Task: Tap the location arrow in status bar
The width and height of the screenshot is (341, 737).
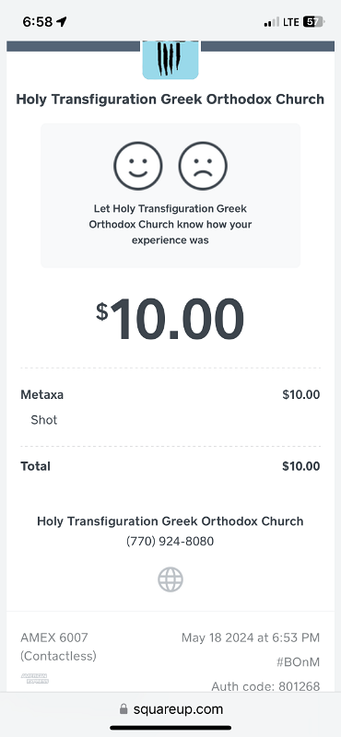Action: pyautogui.click(x=62, y=21)
